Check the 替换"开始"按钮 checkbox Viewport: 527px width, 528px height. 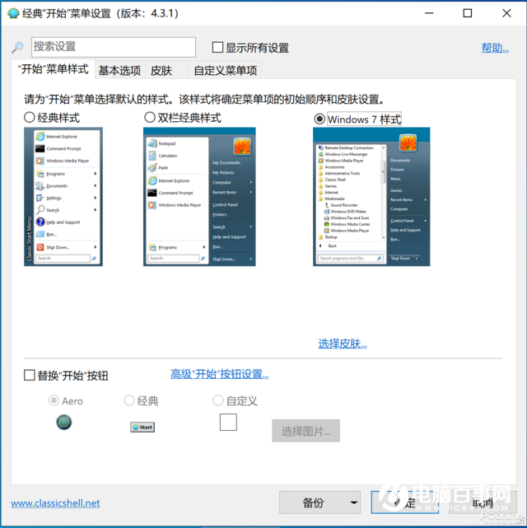click(30, 376)
